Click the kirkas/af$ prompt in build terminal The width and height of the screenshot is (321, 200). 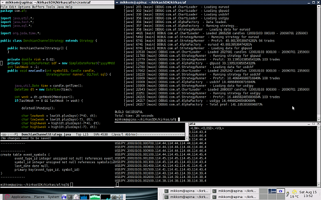click(x=145, y=120)
